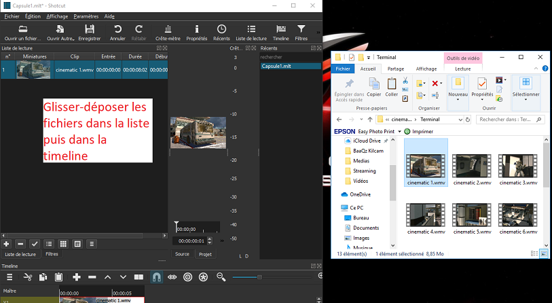Copy clip using timeline copy icon
The height and width of the screenshot is (303, 552).
[x=43, y=277]
